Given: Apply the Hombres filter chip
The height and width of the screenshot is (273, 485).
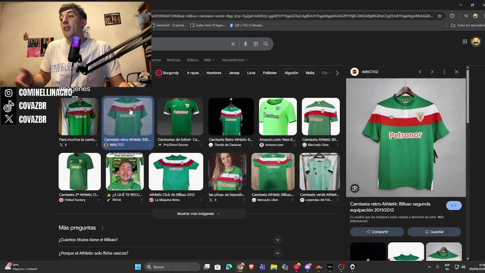Looking at the screenshot, I should (x=214, y=73).
